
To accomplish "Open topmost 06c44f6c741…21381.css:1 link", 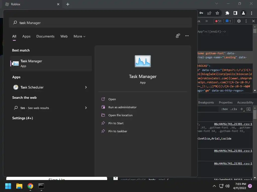I will coord(233,124).
